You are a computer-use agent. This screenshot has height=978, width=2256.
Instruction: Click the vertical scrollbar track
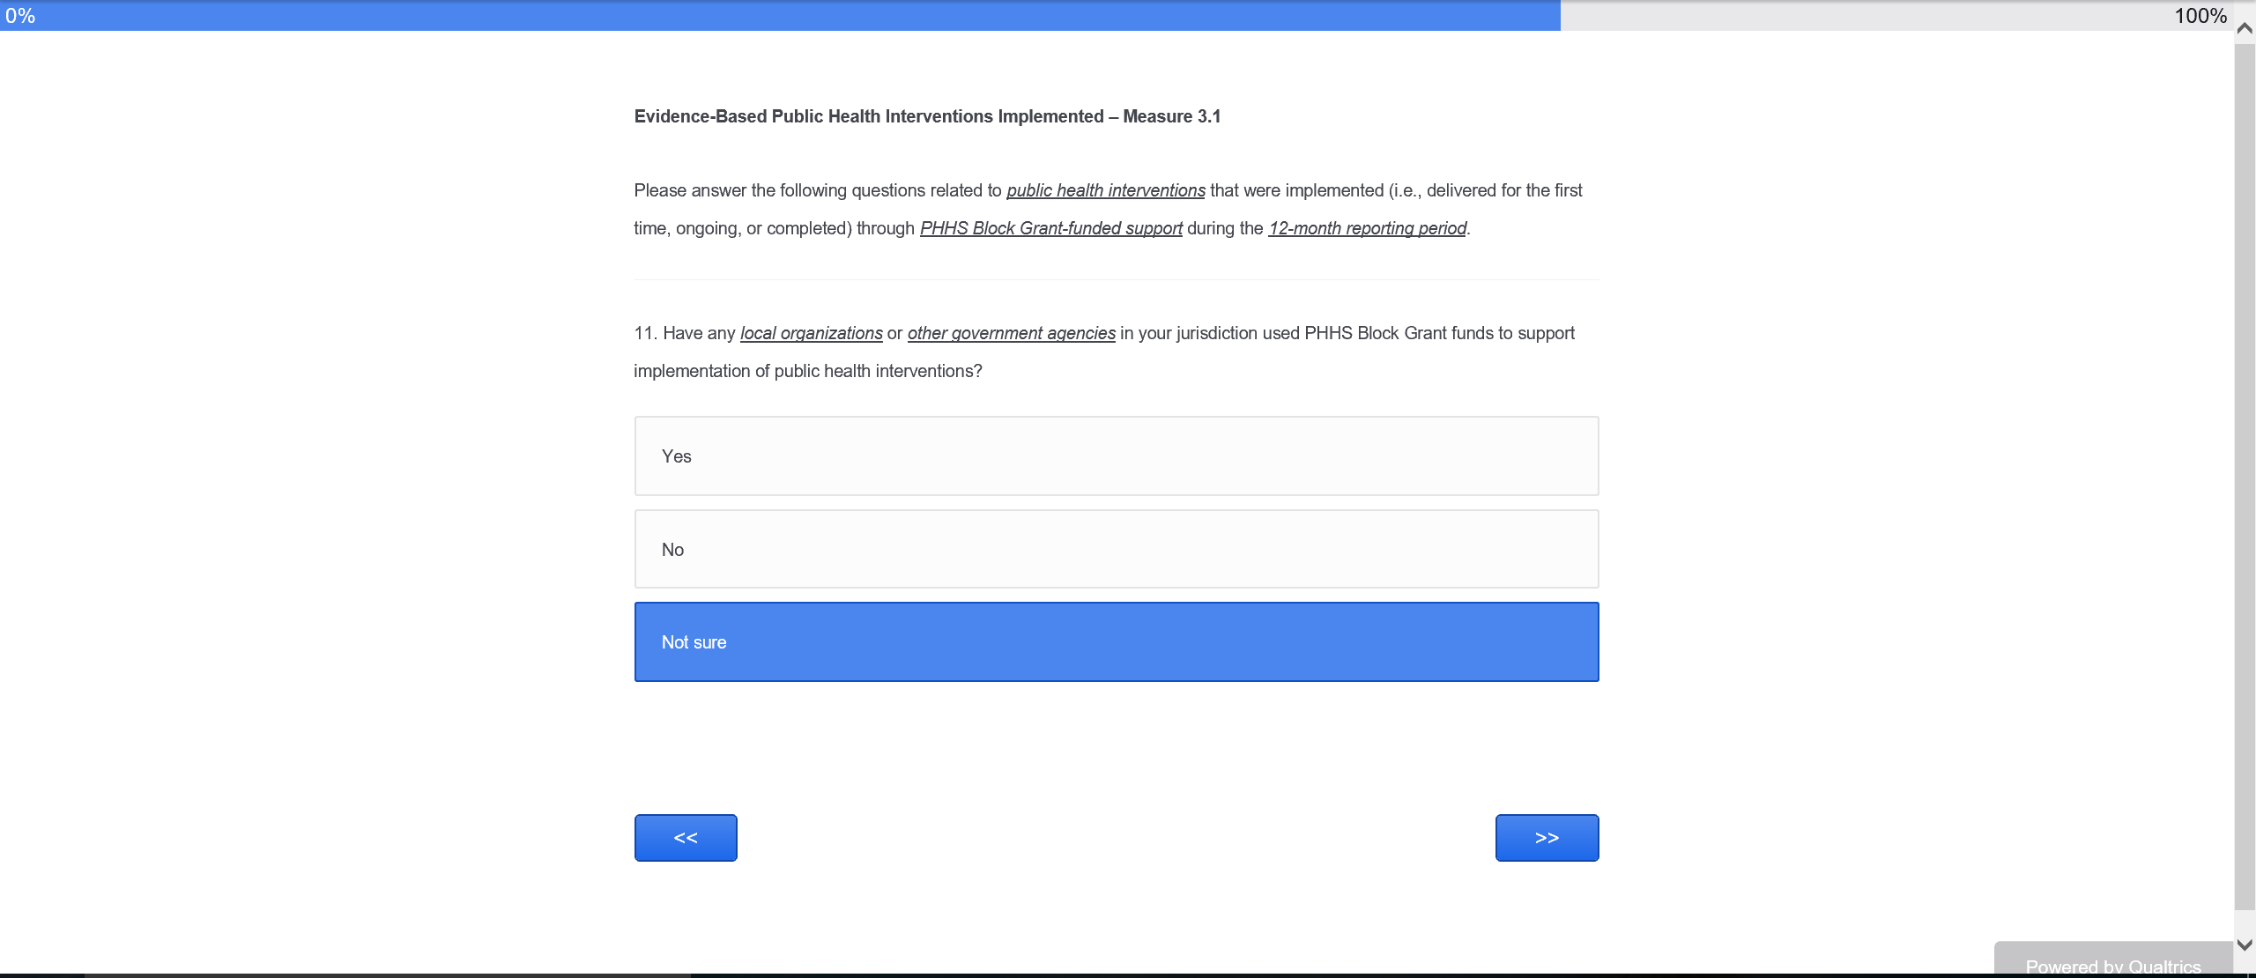(x=2245, y=476)
